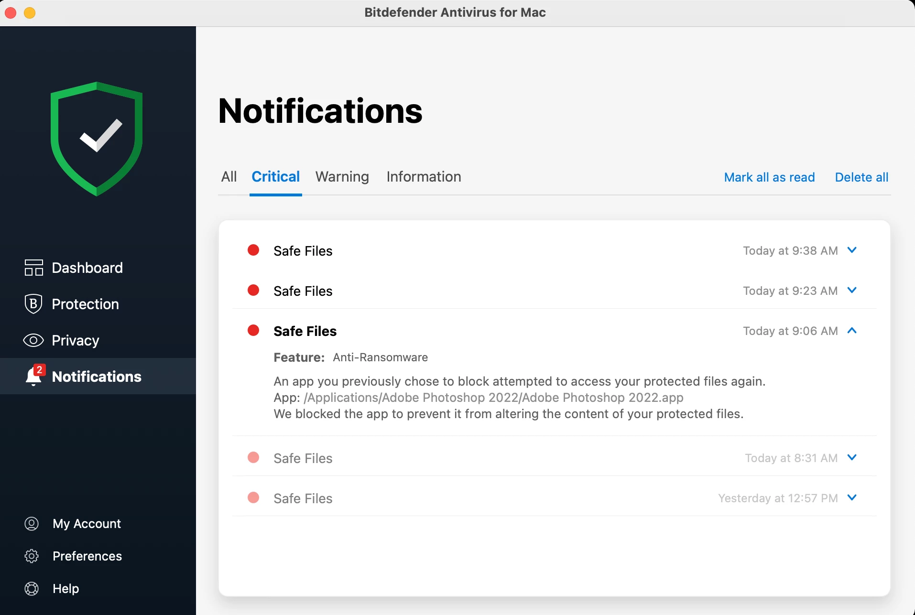Viewport: 915px width, 615px height.
Task: Expand the 9:38 AM Safe Files notification
Action: point(852,250)
